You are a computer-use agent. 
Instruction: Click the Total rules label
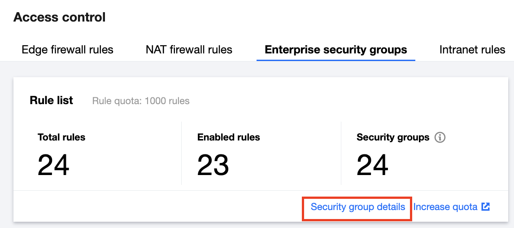coord(61,137)
